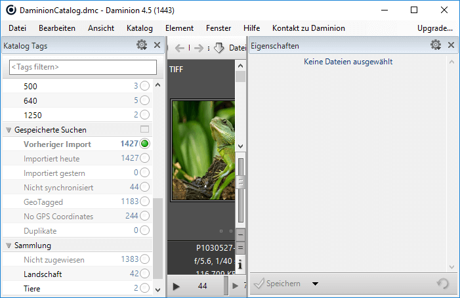The width and height of the screenshot is (460, 298).
Task: Click the Speichern checkmark button
Action: pos(277,284)
